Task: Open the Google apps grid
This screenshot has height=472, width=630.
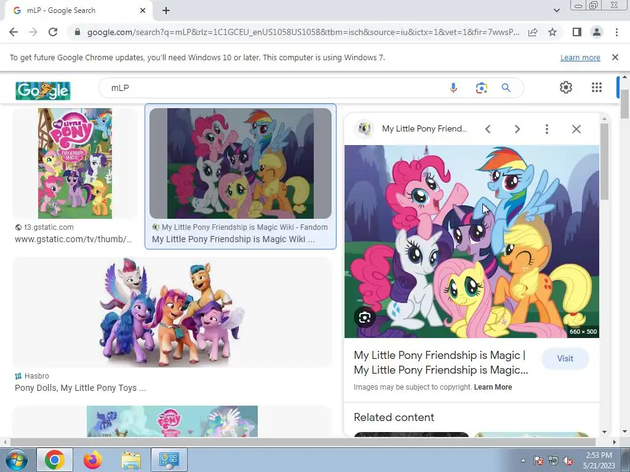Action: click(597, 87)
